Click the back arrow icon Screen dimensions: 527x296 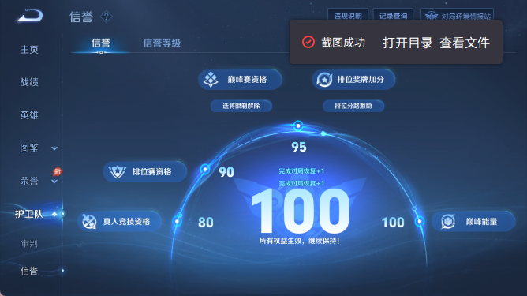pos(30,16)
